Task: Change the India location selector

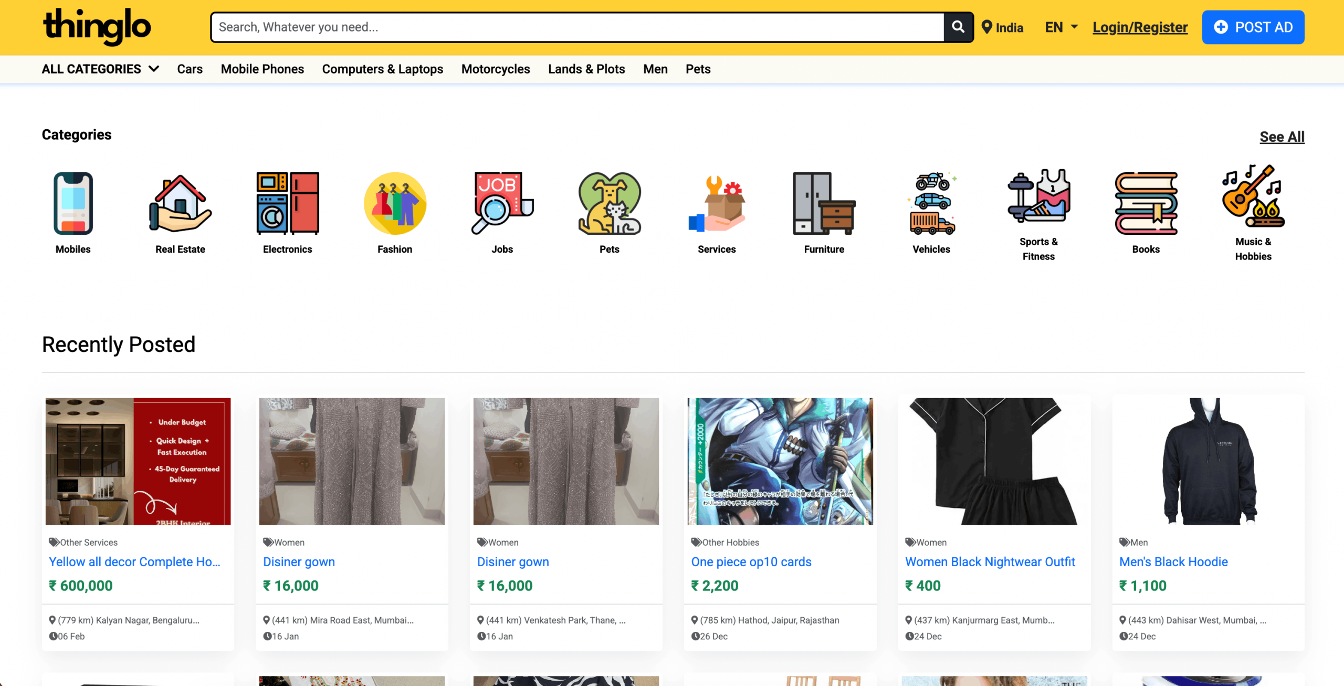Action: coord(1002,27)
